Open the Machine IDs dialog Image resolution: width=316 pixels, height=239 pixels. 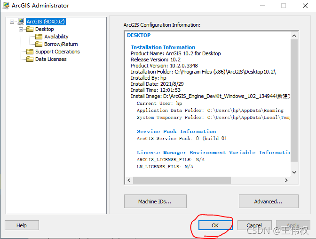[x=155, y=202]
